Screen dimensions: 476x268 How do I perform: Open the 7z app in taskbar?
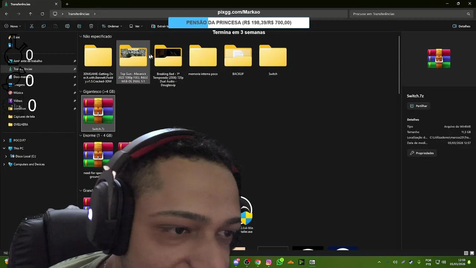coord(312,262)
